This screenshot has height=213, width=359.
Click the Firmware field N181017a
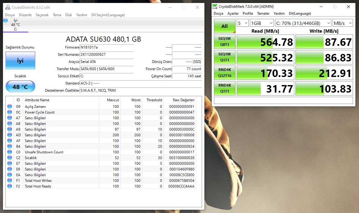pos(107,47)
